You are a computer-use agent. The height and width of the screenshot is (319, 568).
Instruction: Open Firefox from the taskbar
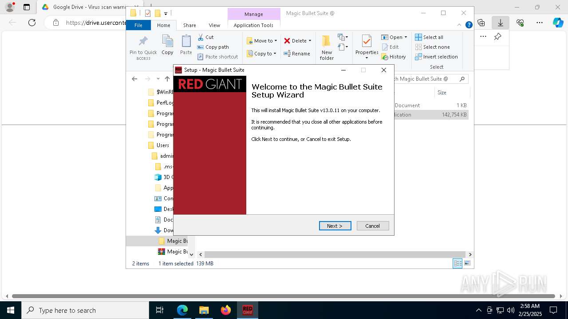click(x=226, y=310)
